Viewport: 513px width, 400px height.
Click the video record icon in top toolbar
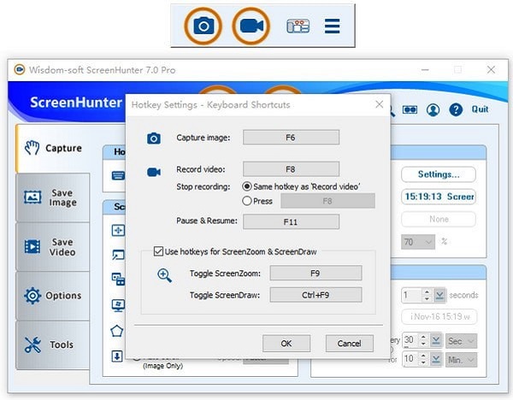[x=251, y=26]
